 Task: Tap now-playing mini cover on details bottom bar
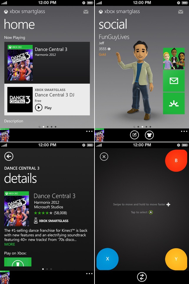[x=4, y=277]
